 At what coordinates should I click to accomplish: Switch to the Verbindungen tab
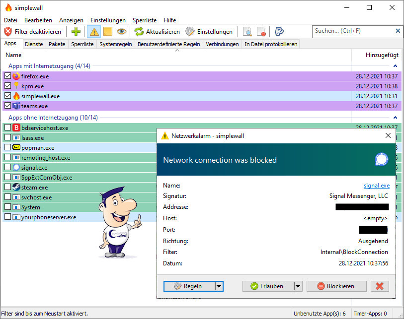point(222,44)
